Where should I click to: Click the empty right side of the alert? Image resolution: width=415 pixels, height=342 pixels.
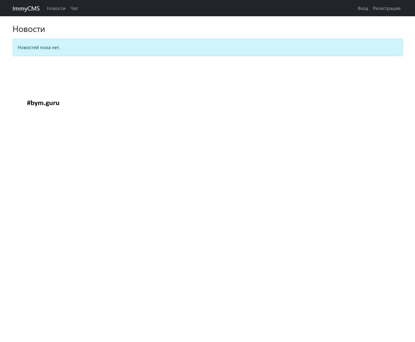tap(301, 47)
